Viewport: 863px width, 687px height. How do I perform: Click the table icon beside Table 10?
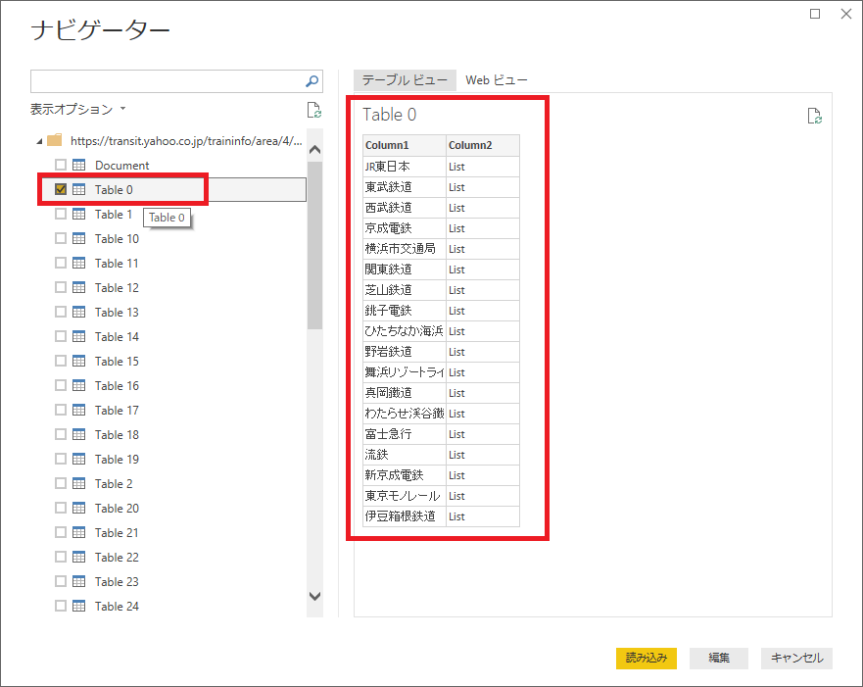pos(79,238)
